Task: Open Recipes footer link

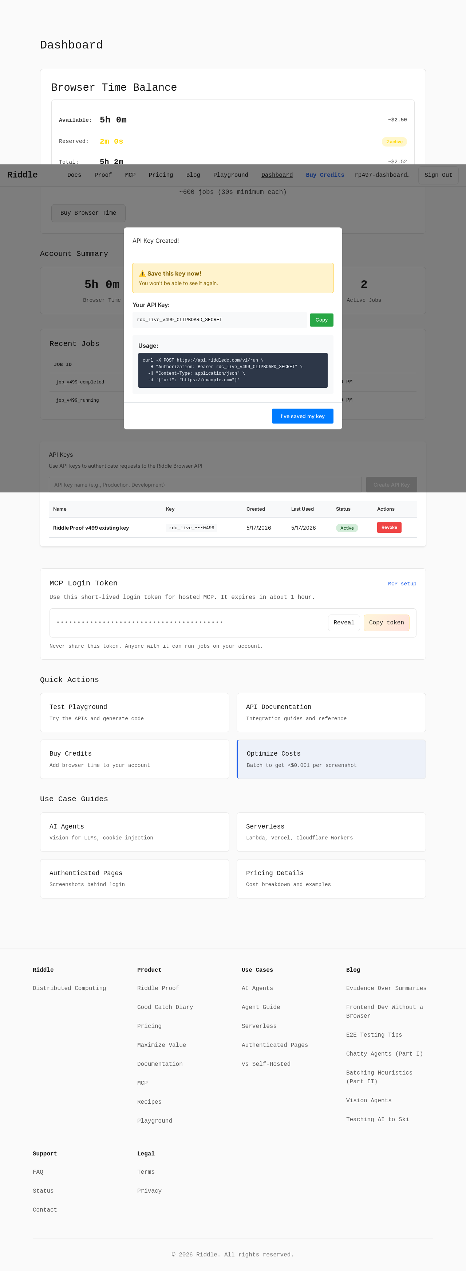Action: [149, 1102]
